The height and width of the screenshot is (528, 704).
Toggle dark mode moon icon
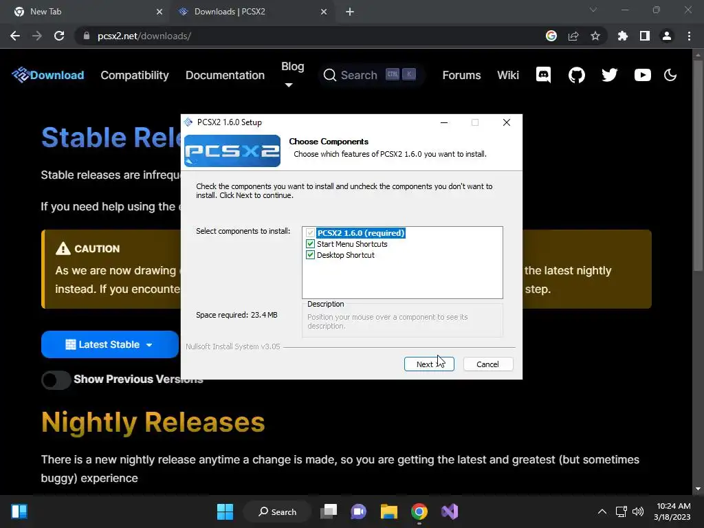pyautogui.click(x=670, y=75)
